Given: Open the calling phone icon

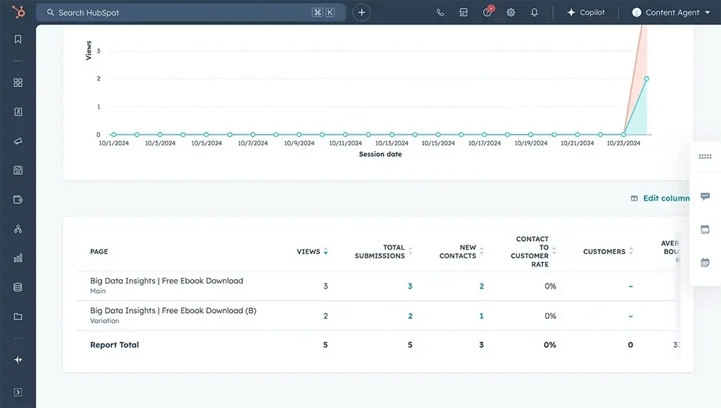Looking at the screenshot, I should pyautogui.click(x=440, y=12).
